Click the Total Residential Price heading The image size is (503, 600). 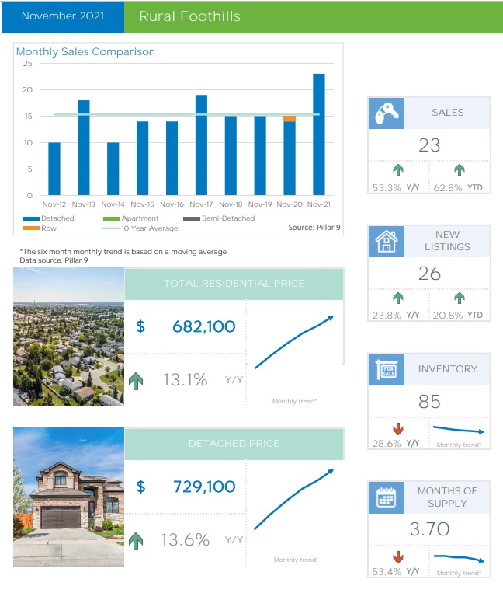click(234, 284)
